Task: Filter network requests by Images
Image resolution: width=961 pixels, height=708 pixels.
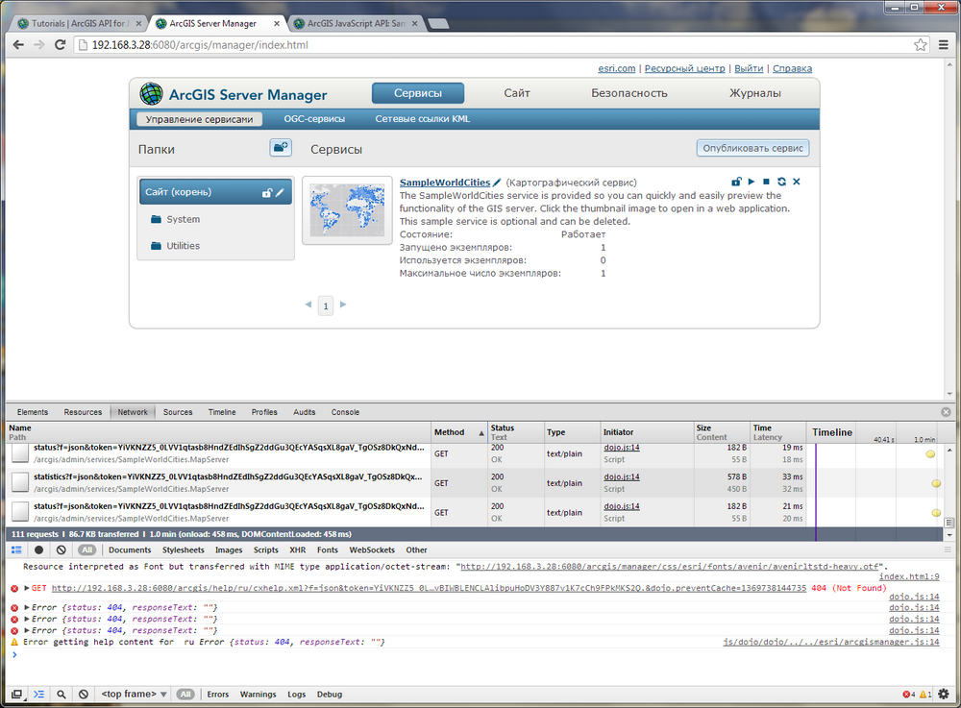Action: (229, 550)
